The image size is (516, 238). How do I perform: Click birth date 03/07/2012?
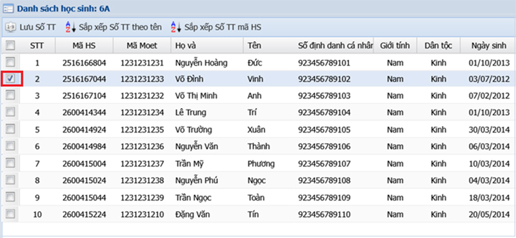click(489, 79)
